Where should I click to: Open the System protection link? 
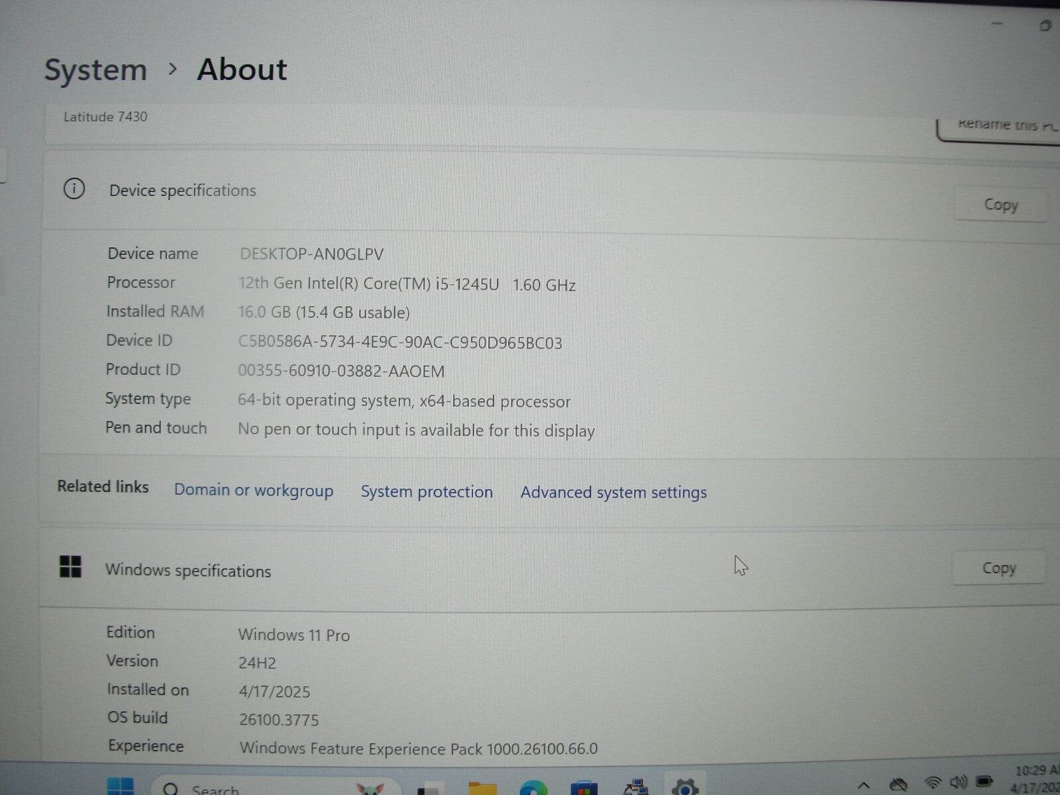(x=426, y=492)
